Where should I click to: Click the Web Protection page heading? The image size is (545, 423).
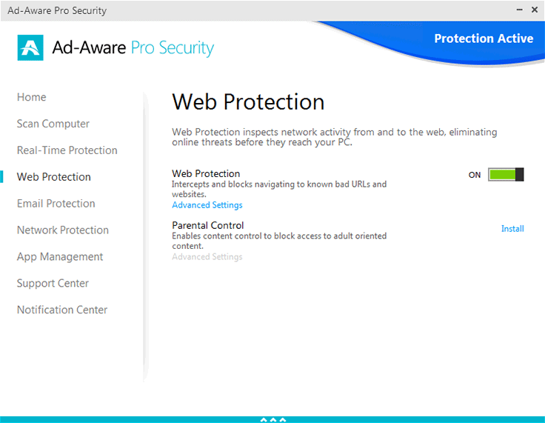248,102
